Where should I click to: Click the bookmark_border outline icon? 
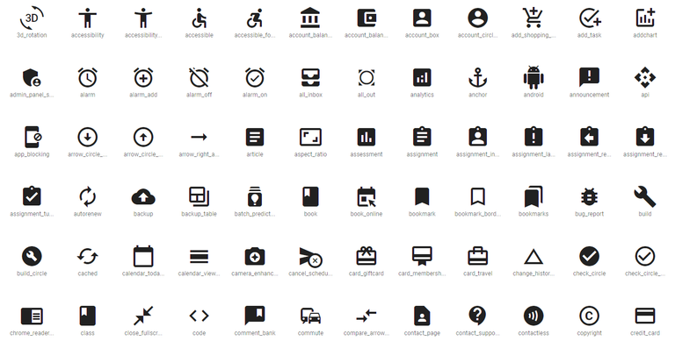[x=478, y=196]
